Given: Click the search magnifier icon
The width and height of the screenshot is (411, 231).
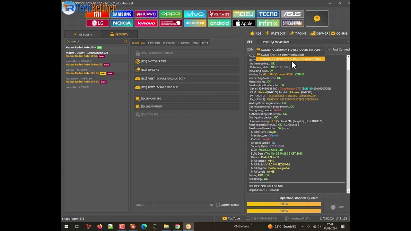Looking at the screenshot, I should tap(126, 41).
